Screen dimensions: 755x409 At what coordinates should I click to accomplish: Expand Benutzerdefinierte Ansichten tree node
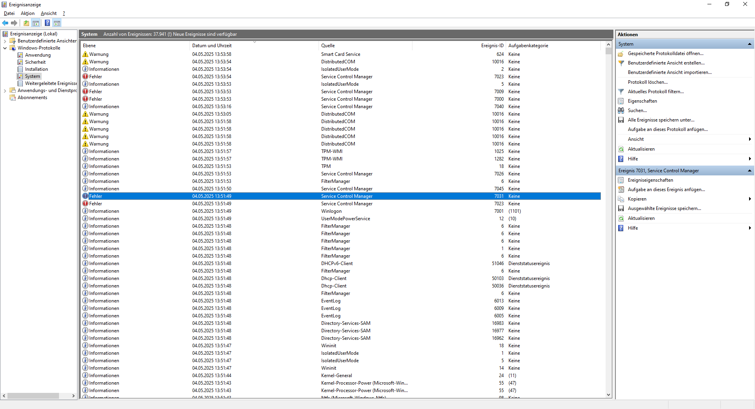pos(5,41)
